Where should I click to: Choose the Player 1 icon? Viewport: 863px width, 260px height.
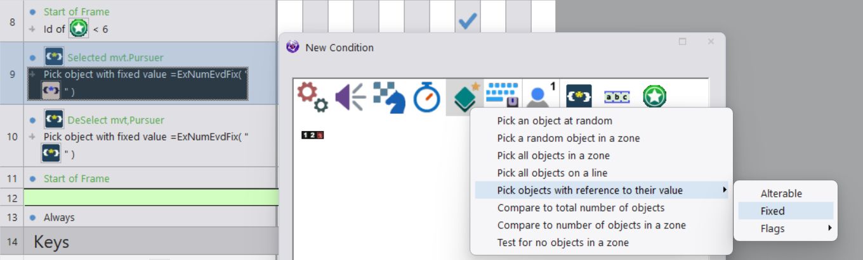click(x=541, y=96)
